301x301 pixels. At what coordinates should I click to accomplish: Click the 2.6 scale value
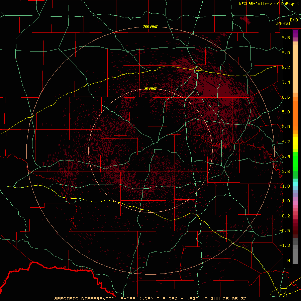[x=286, y=172]
